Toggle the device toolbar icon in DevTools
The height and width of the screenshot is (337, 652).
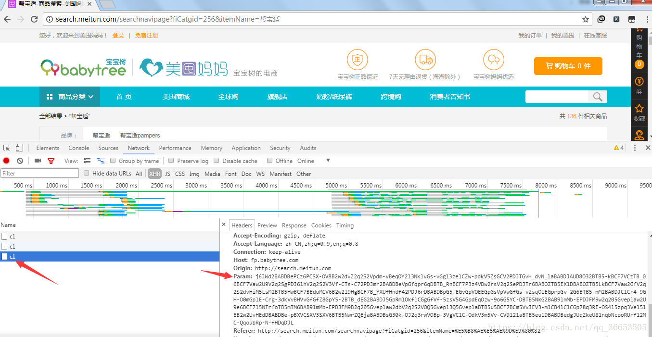[x=19, y=148]
